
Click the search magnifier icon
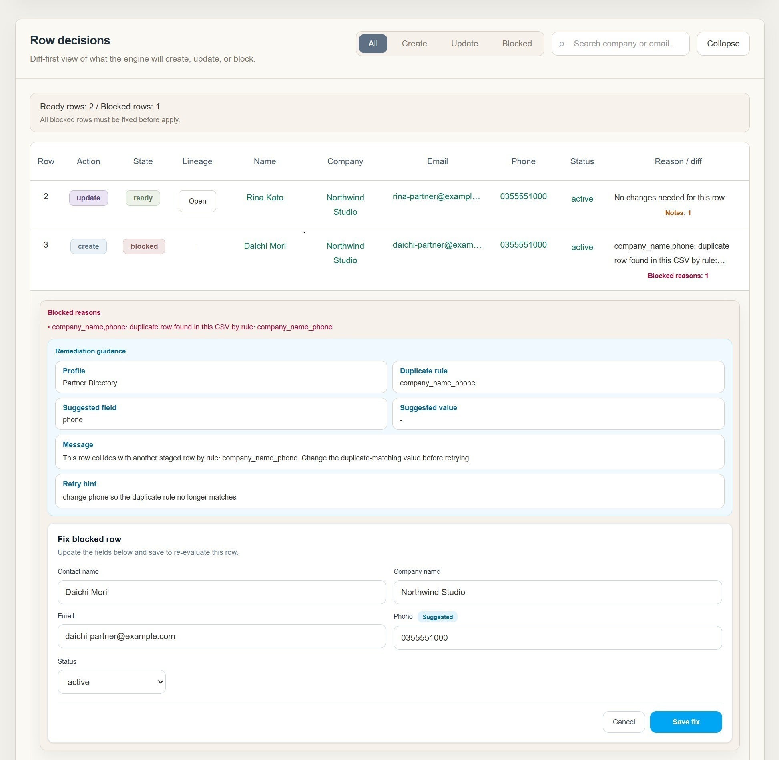(x=562, y=44)
